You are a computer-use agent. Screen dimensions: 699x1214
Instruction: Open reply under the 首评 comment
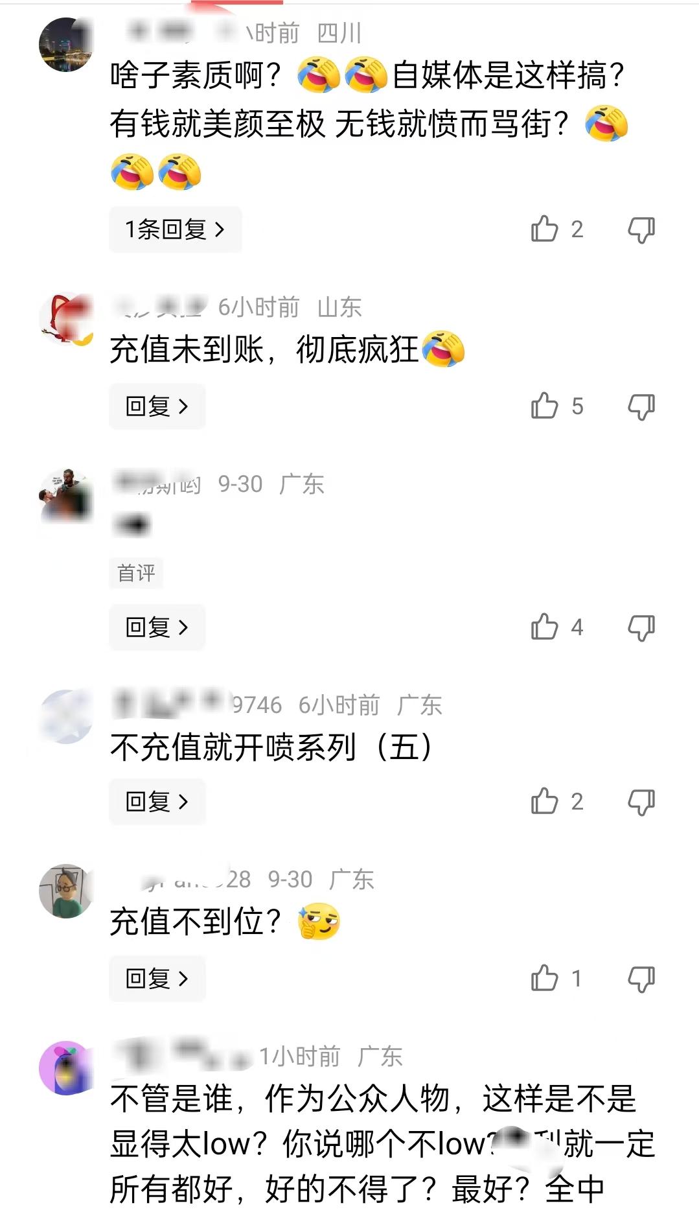157,627
